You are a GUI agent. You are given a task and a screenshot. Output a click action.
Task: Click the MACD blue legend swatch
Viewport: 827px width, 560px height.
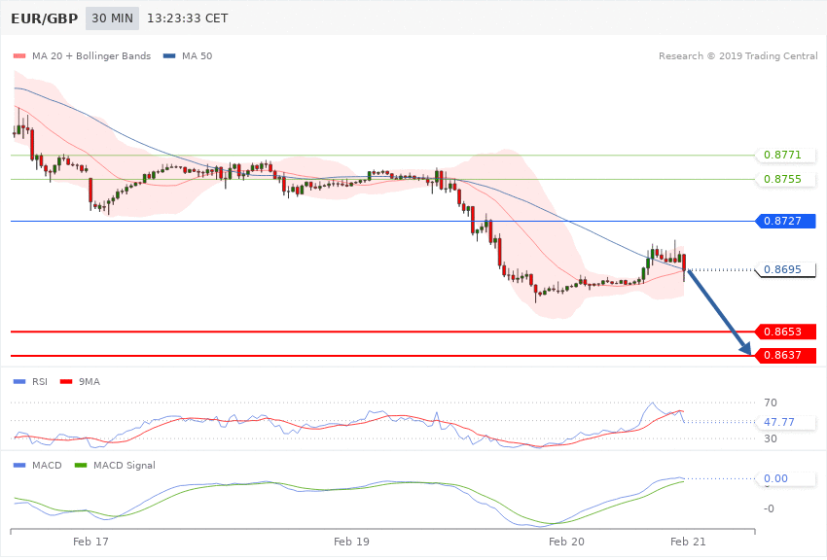point(19,465)
